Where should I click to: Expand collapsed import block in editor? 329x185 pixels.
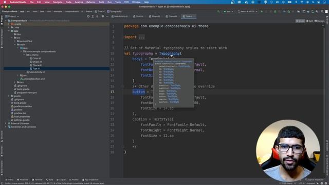[x=142, y=37]
